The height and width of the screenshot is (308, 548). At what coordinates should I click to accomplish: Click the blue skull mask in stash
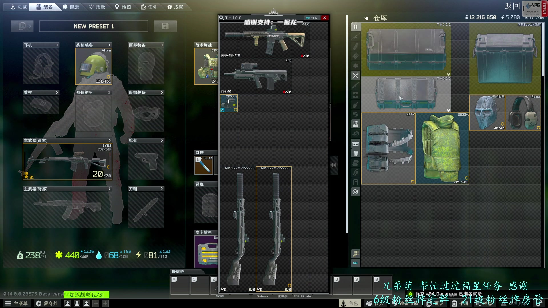(487, 113)
